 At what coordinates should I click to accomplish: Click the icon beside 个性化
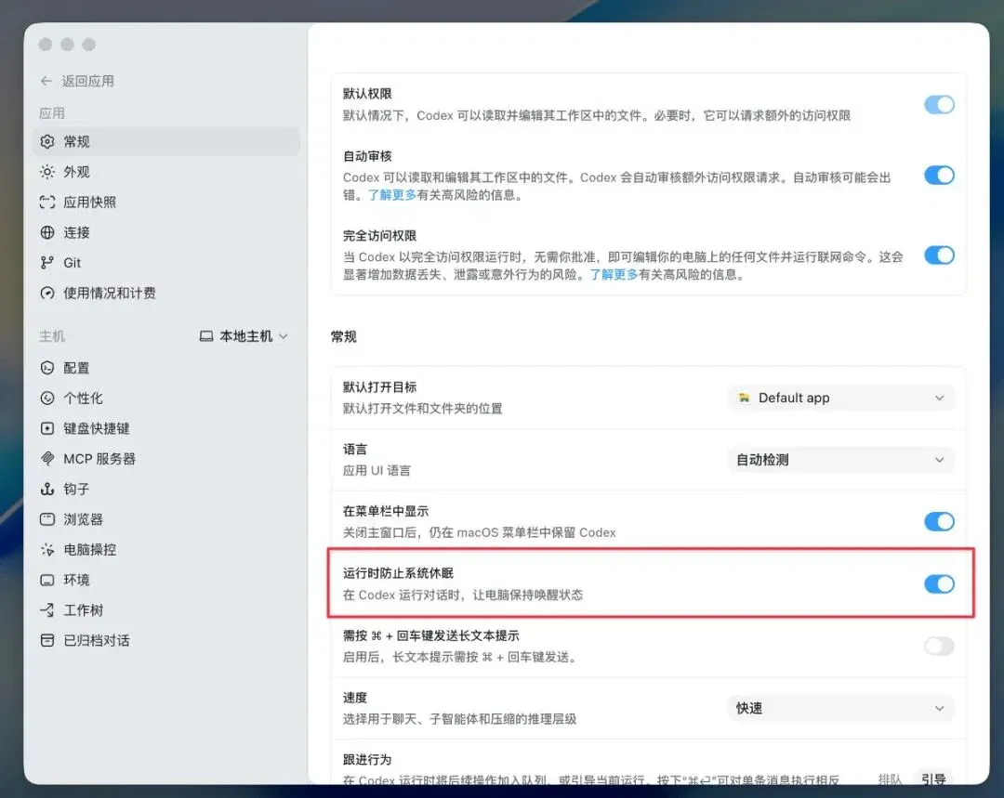47,398
